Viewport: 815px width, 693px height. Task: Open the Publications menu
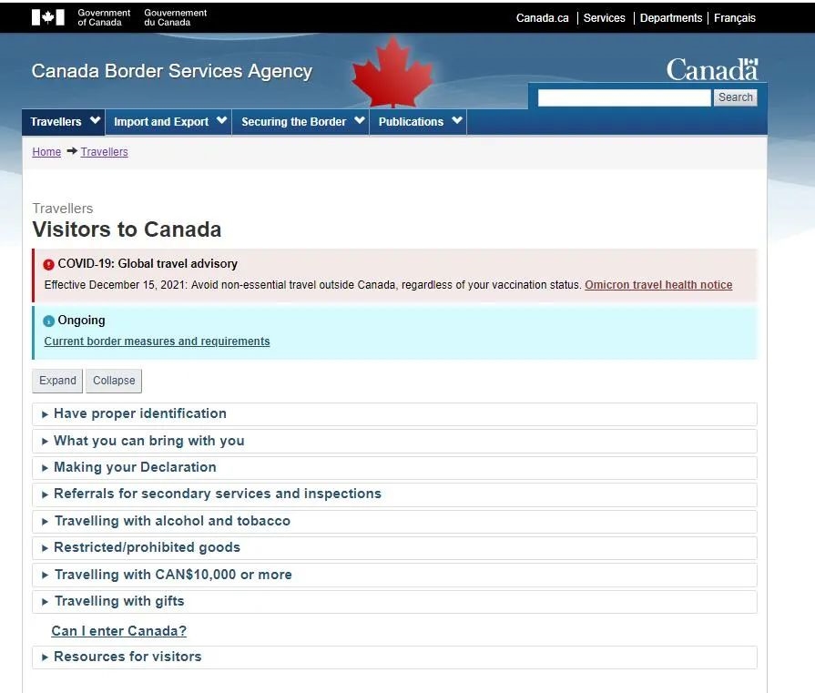(419, 122)
